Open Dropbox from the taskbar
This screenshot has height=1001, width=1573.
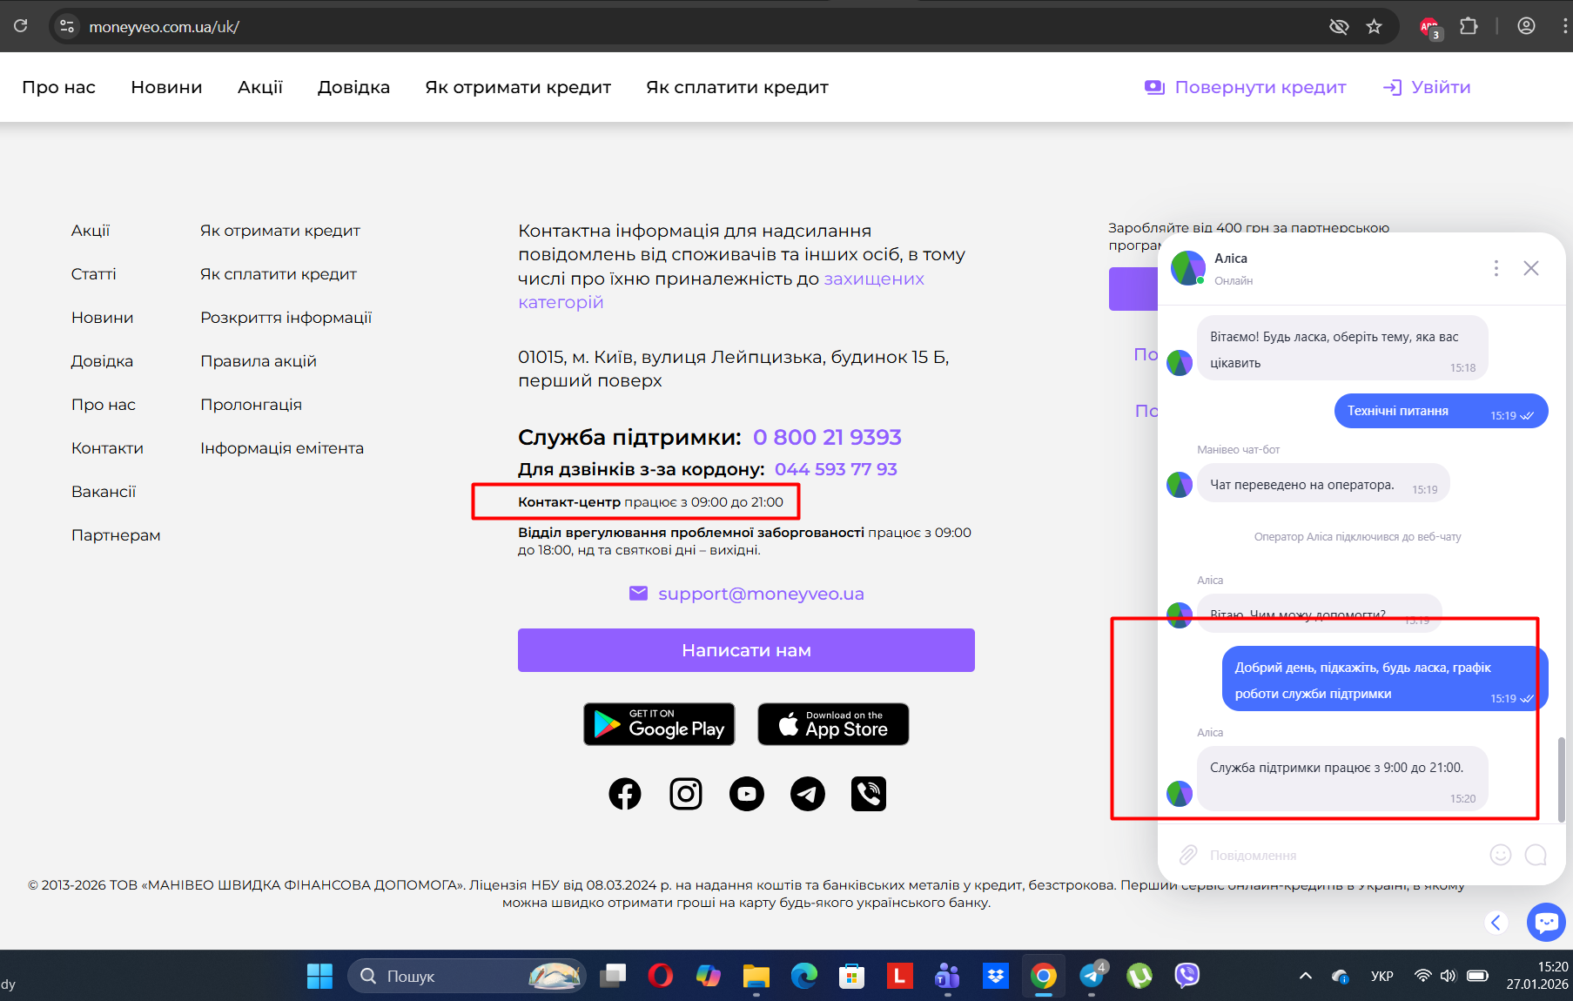click(995, 976)
